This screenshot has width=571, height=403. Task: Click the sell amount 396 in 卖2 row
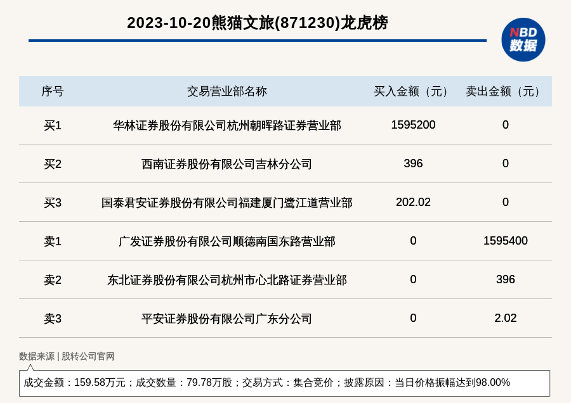[x=506, y=279]
